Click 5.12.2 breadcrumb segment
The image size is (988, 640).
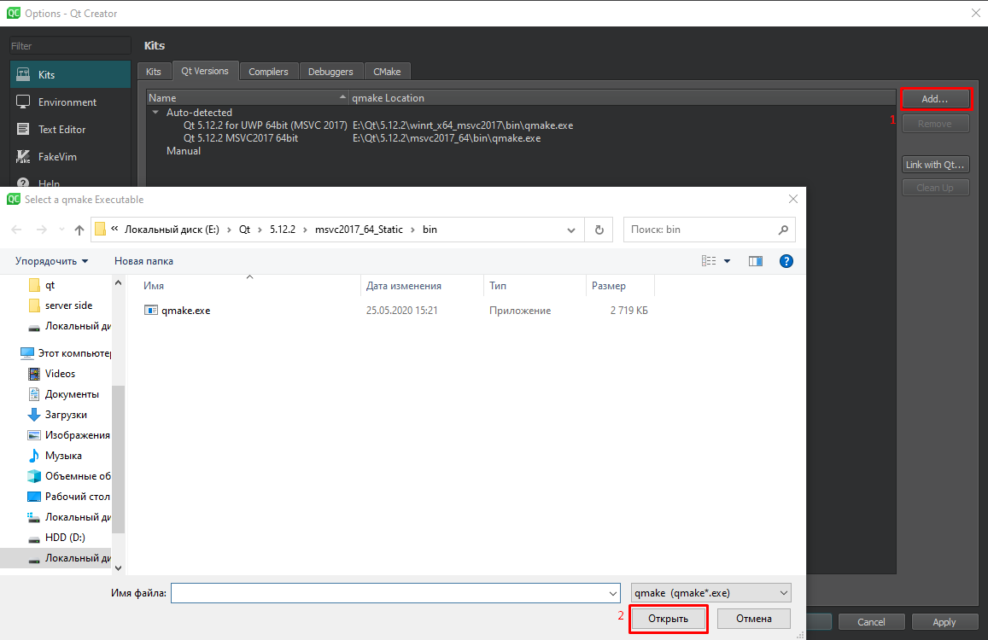283,230
